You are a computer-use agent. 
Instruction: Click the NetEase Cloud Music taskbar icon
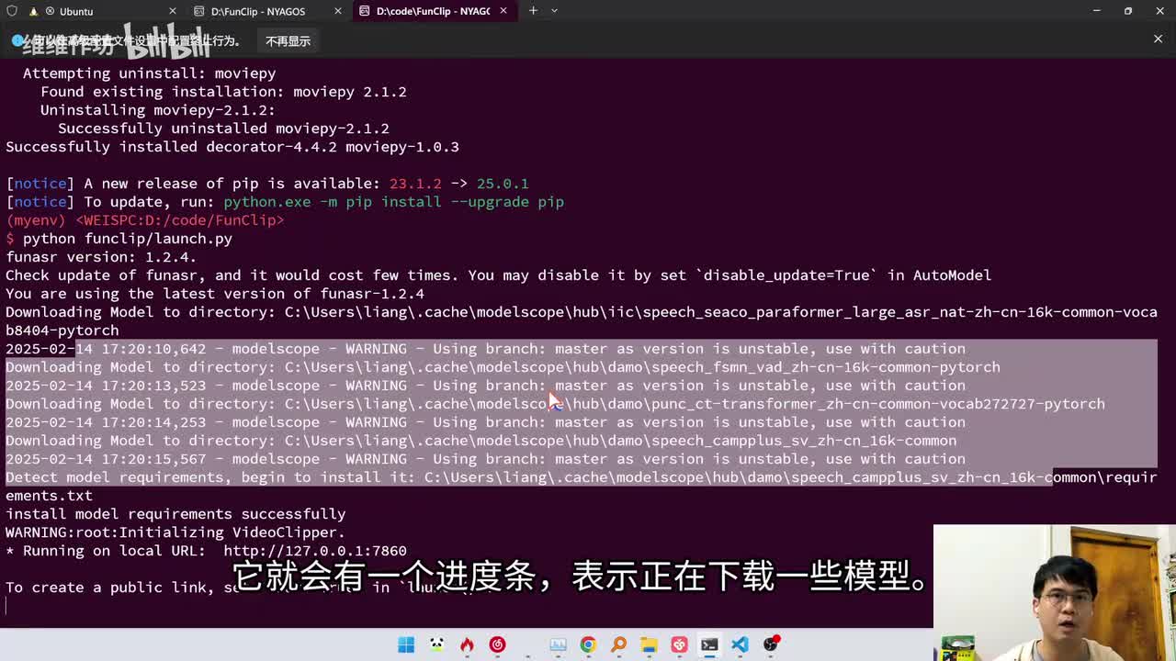(497, 644)
